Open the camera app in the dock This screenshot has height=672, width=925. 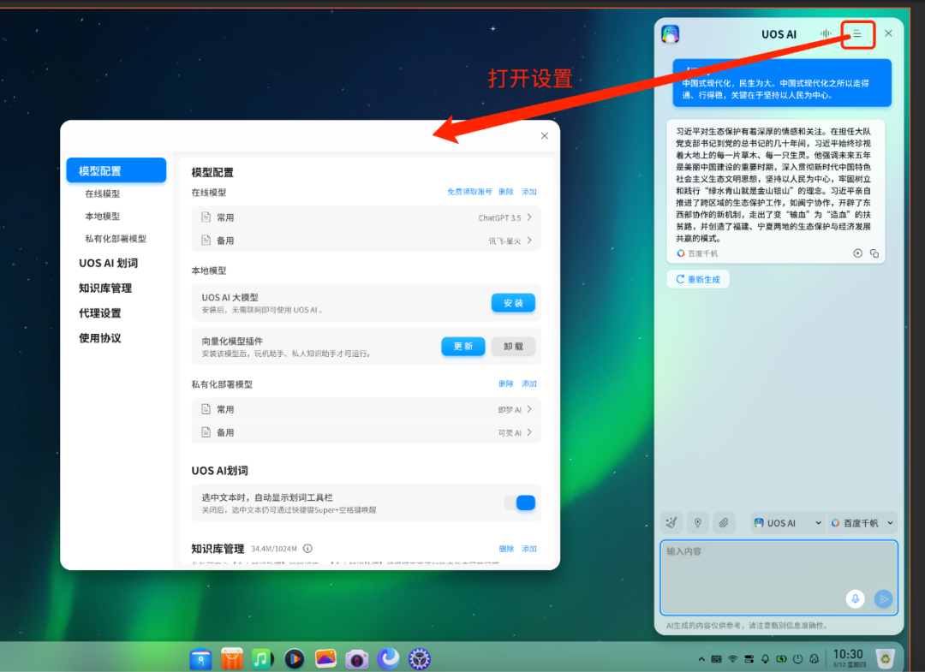(357, 658)
